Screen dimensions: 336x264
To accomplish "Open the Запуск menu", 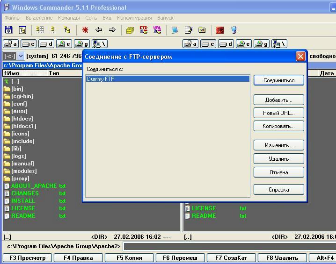I will [165, 18].
